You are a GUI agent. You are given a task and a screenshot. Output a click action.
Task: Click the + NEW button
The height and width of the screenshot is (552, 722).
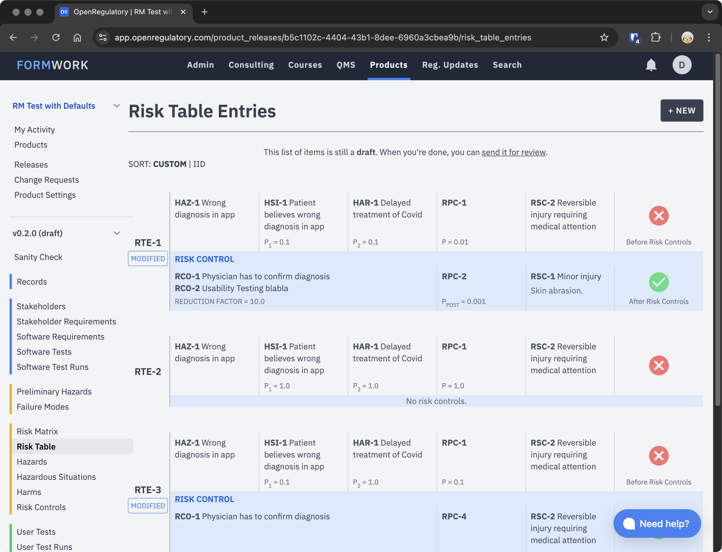[x=682, y=111]
